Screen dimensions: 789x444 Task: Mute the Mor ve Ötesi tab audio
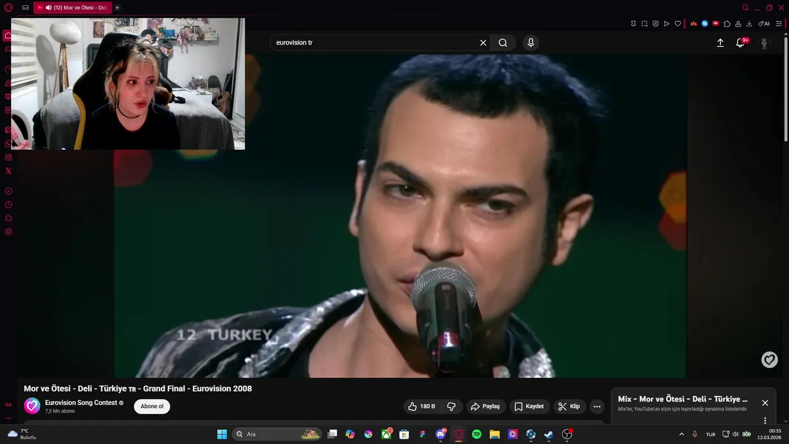tap(49, 8)
